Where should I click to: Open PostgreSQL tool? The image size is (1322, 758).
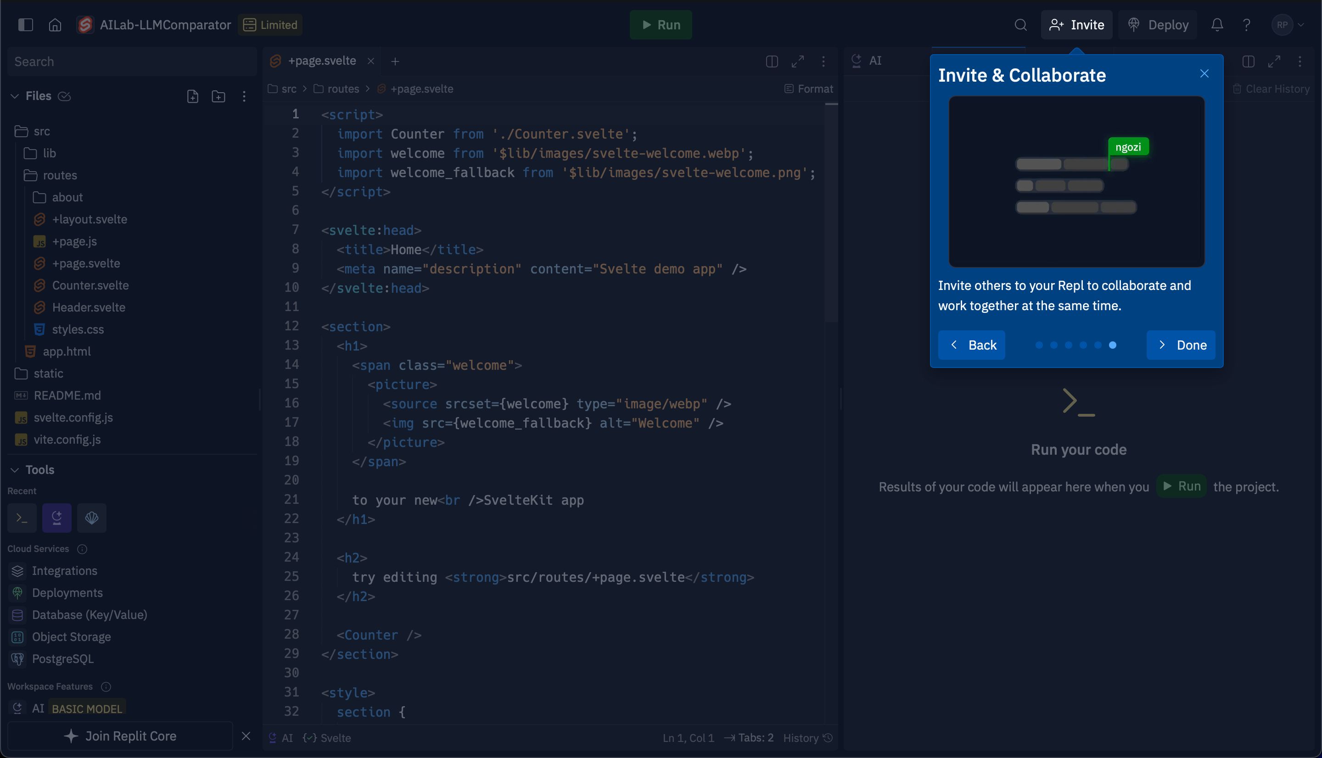62,658
